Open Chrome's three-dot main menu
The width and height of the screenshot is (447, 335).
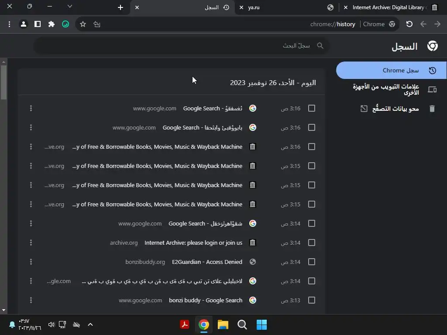pyautogui.click(x=10, y=24)
